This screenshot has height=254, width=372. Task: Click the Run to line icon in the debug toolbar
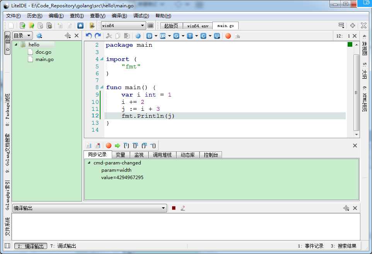(x=153, y=146)
